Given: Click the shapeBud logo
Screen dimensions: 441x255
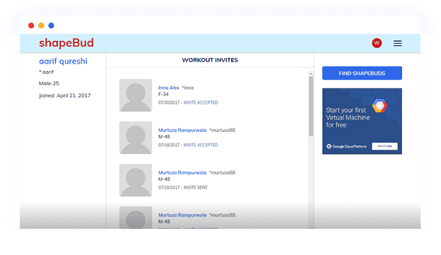Looking at the screenshot, I should pyautogui.click(x=66, y=43).
